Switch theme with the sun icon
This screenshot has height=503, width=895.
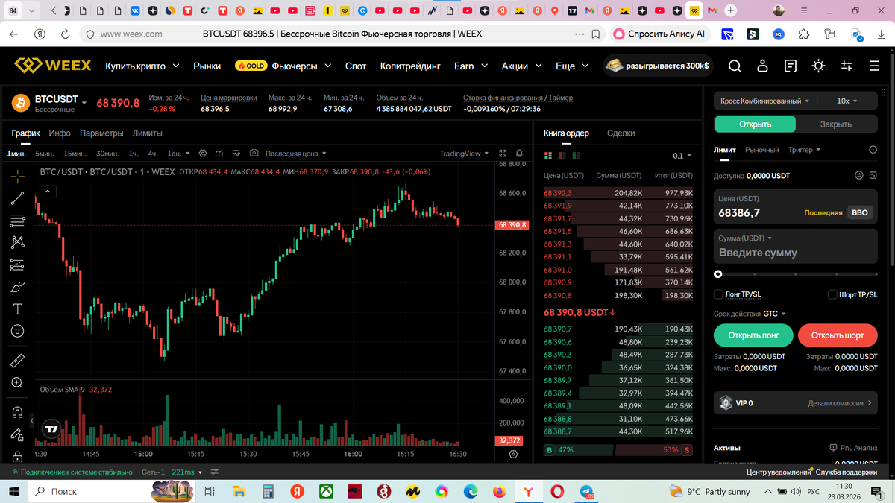coord(819,66)
